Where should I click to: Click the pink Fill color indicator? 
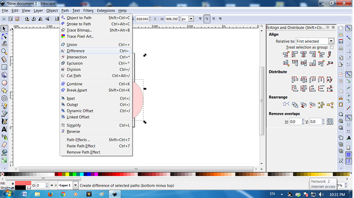tap(23, 183)
